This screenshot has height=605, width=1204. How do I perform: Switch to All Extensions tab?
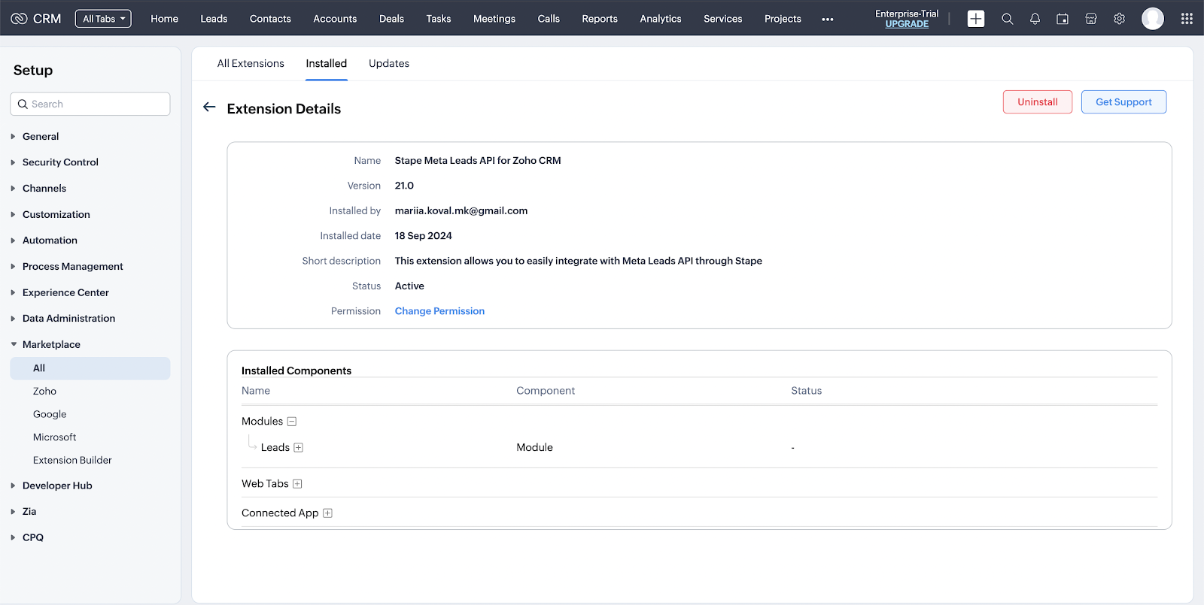click(251, 64)
